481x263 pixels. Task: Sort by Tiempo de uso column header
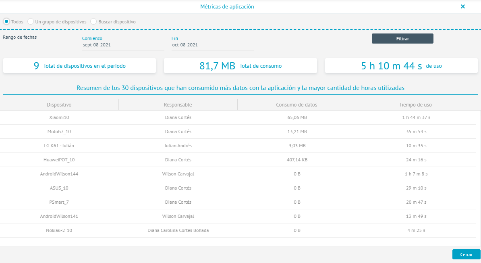pos(415,105)
